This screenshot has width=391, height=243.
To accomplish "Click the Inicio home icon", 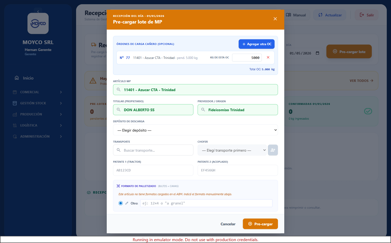I will pyautogui.click(x=17, y=78).
